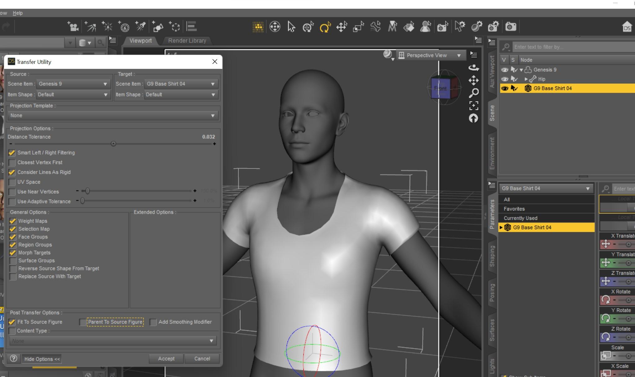Click the viewport zoom magnifier icon

[473, 93]
